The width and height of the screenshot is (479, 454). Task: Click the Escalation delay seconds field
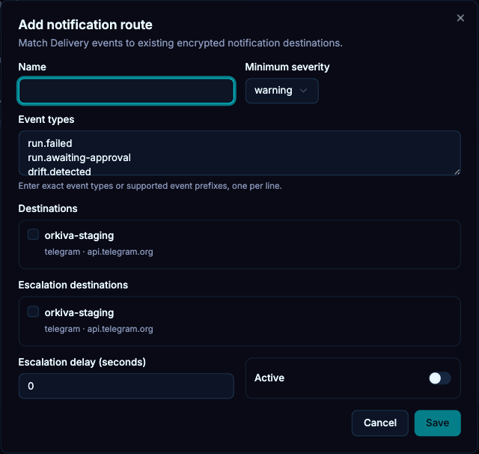pyautogui.click(x=126, y=386)
